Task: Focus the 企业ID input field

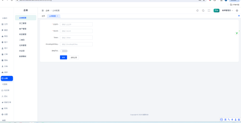Action: click(x=76, y=24)
